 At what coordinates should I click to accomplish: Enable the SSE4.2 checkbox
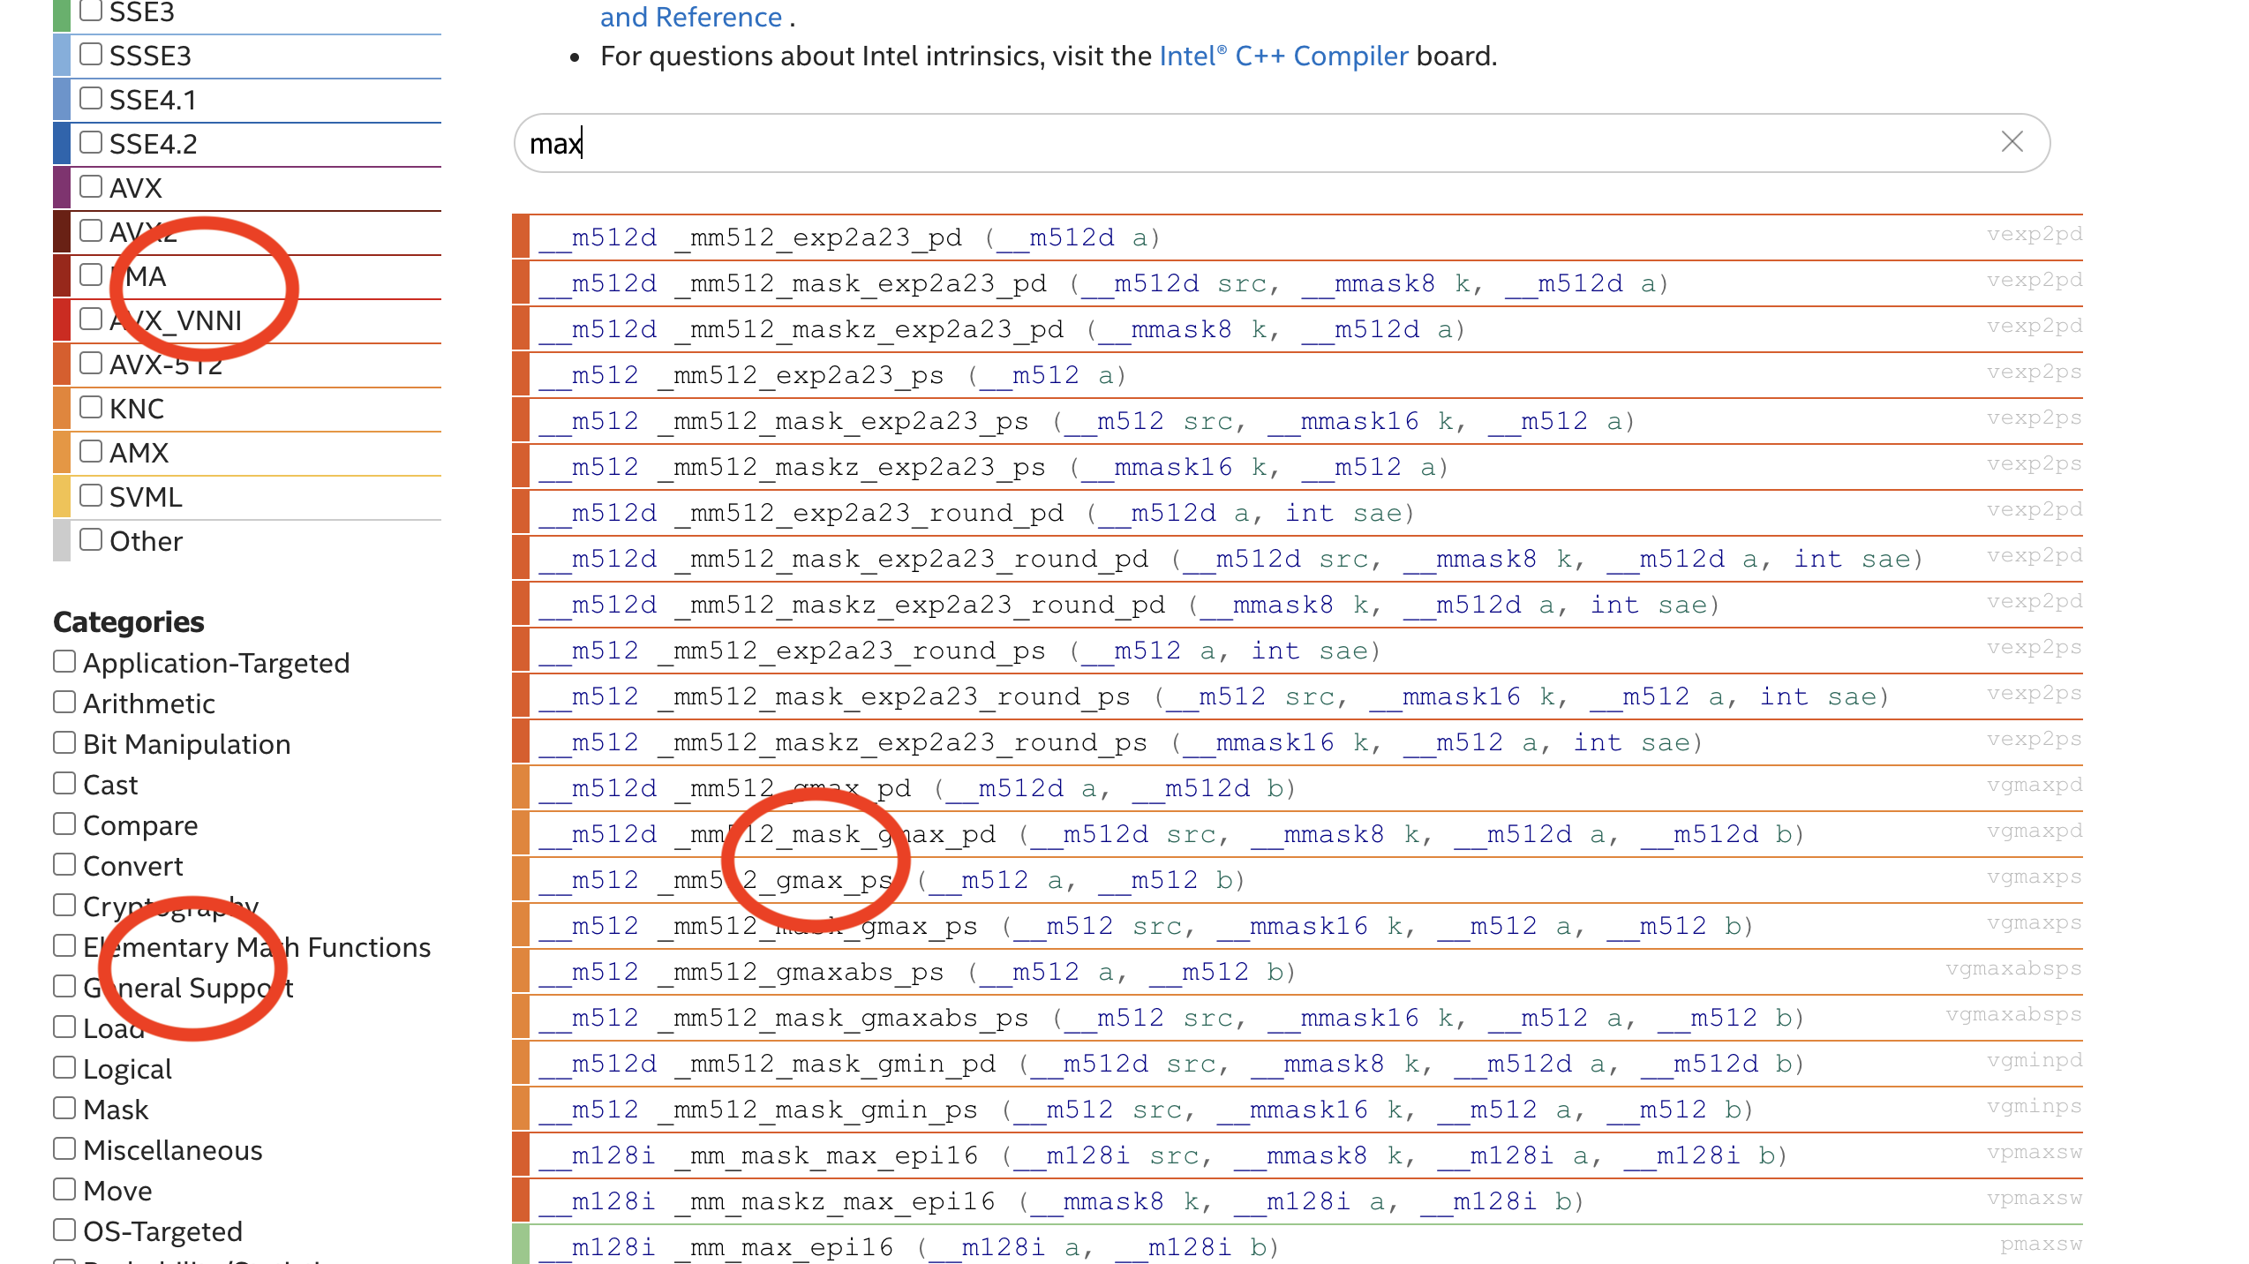click(x=91, y=143)
